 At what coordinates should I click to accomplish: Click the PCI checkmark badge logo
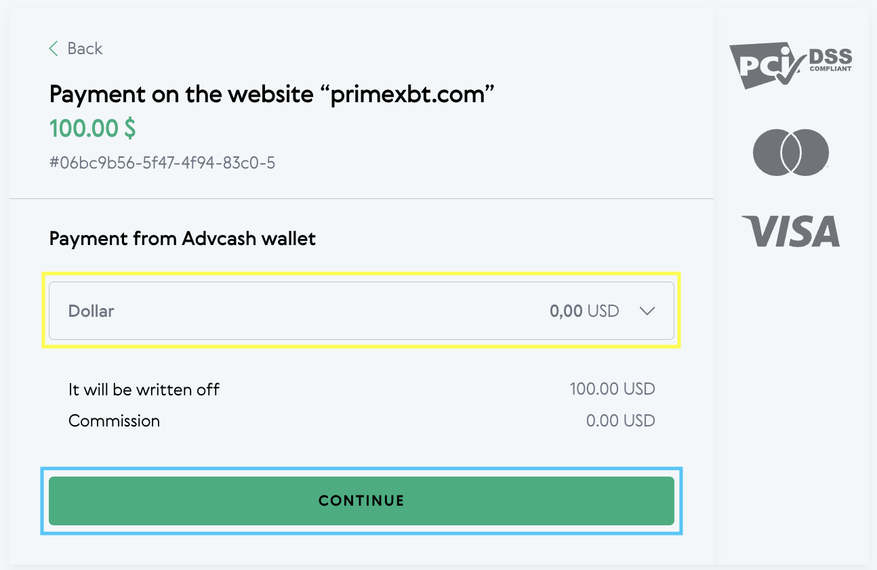coord(762,66)
